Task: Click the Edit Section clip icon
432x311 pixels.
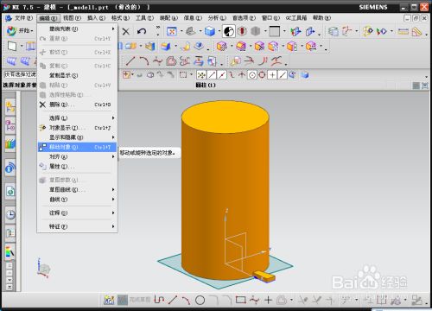Action: pyautogui.click(x=295, y=31)
